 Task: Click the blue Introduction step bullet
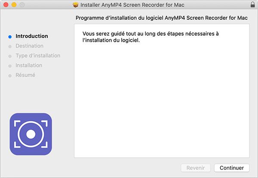point(10,37)
